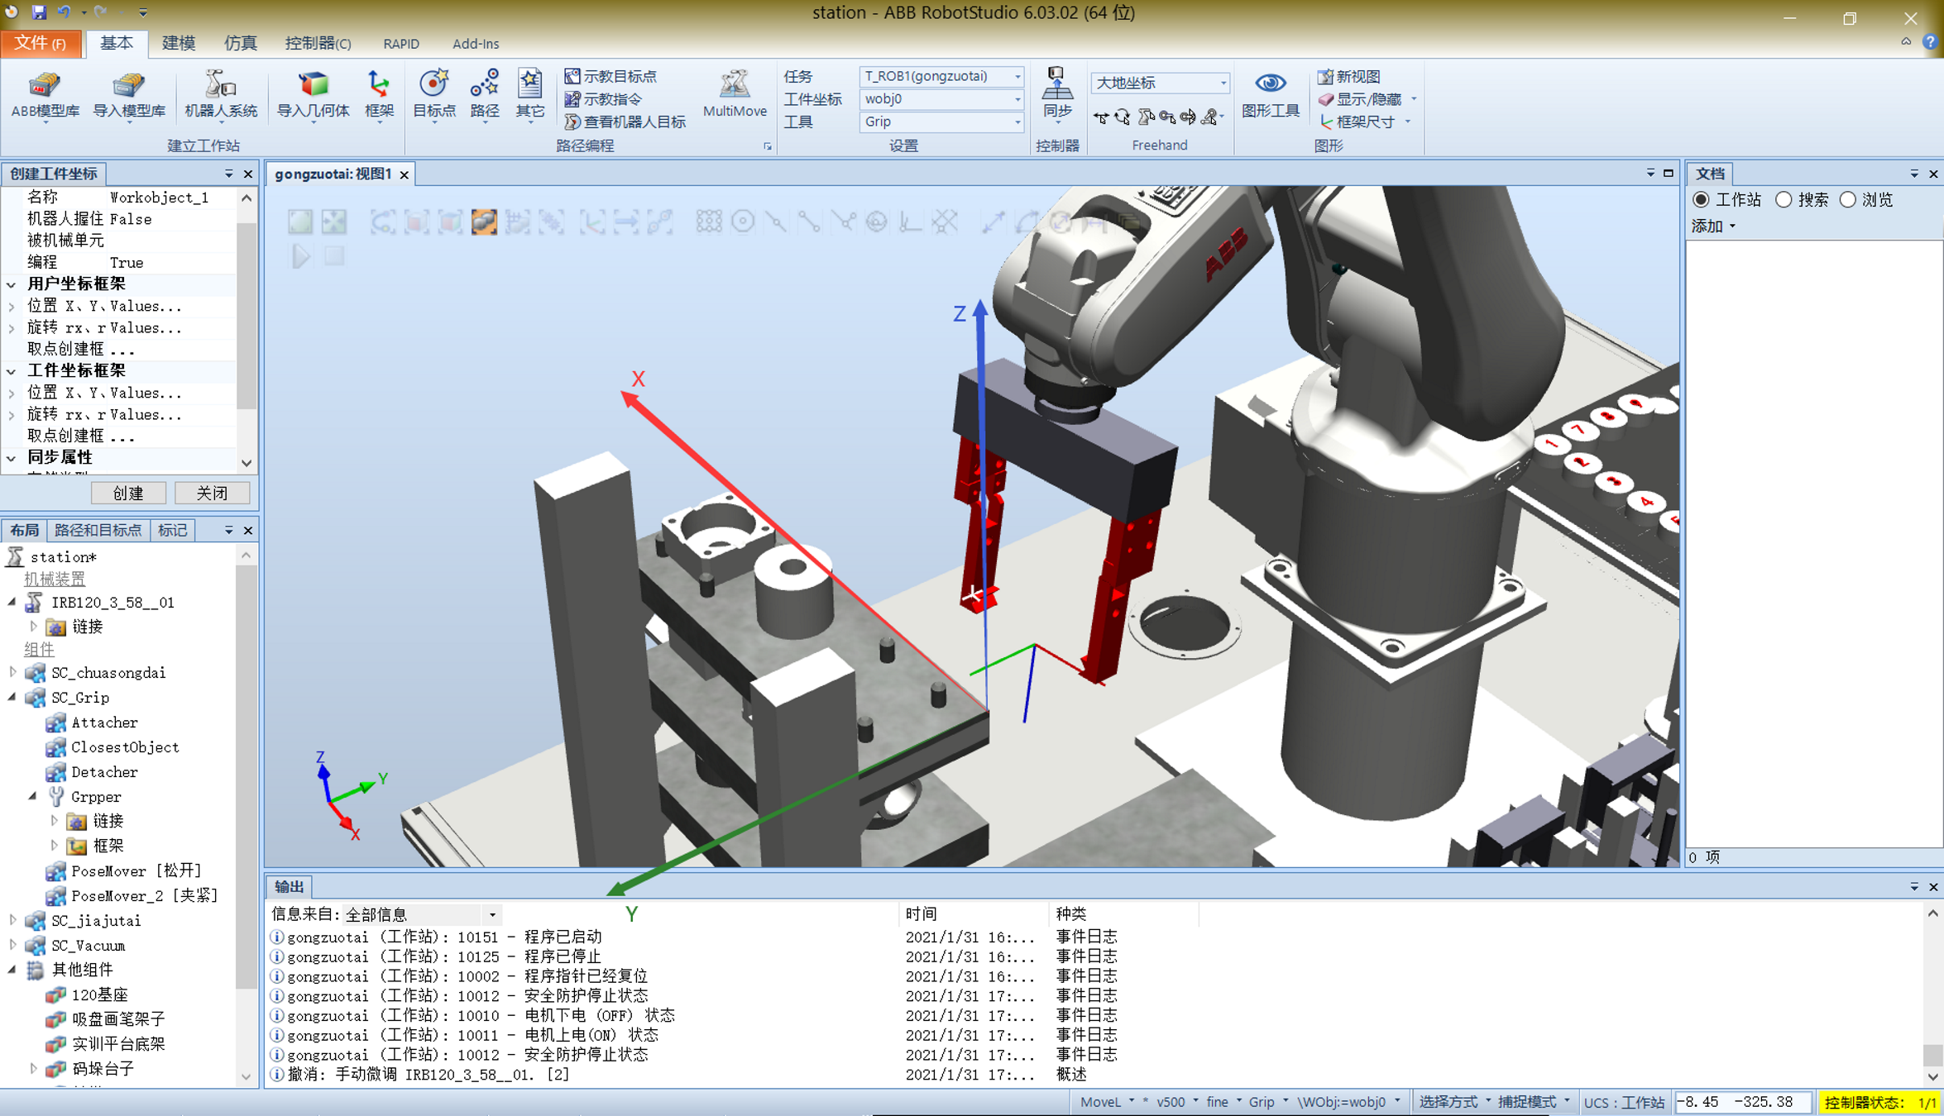Switch to the 仿真 ribbon tab

click(240, 43)
